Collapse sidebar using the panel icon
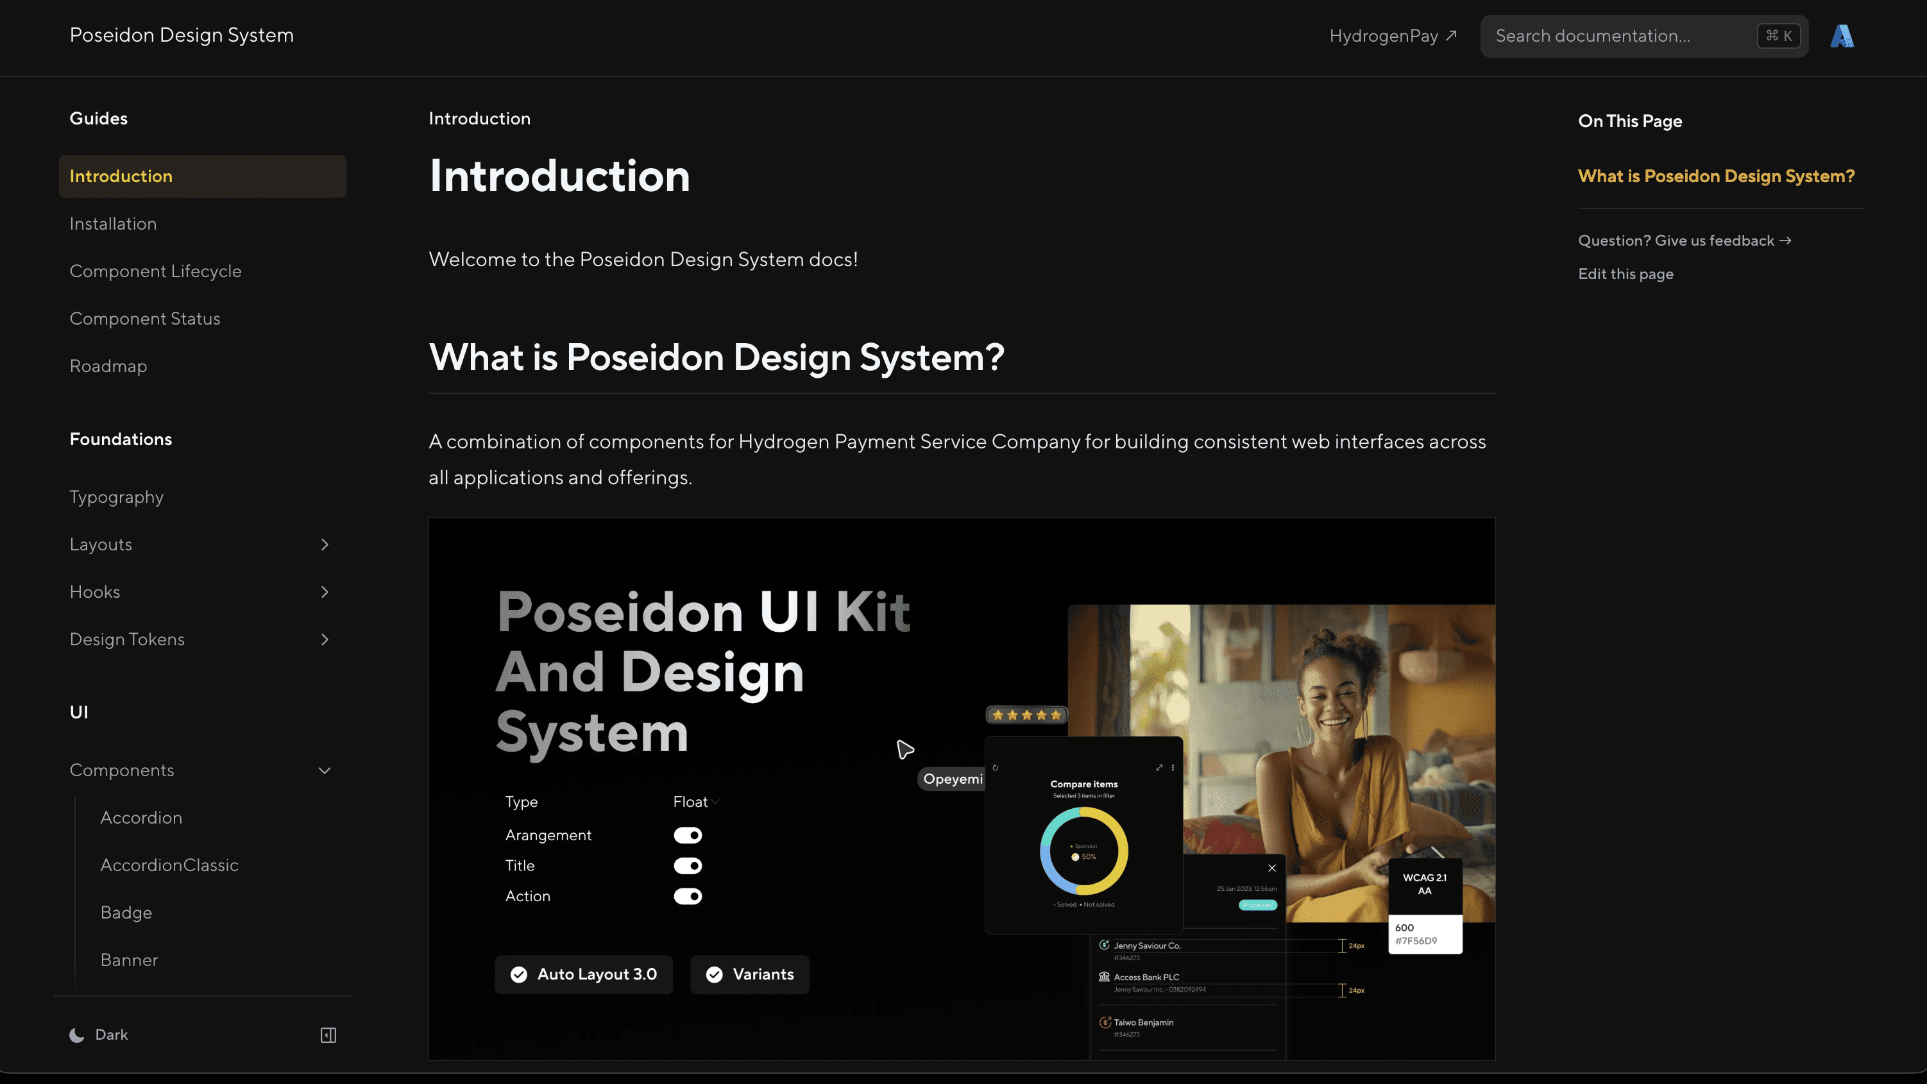This screenshot has width=1927, height=1084. point(328,1035)
